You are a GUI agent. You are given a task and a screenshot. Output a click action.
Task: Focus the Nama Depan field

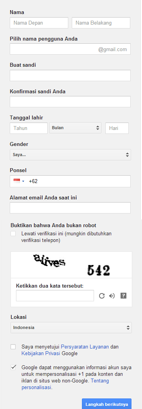(39, 23)
